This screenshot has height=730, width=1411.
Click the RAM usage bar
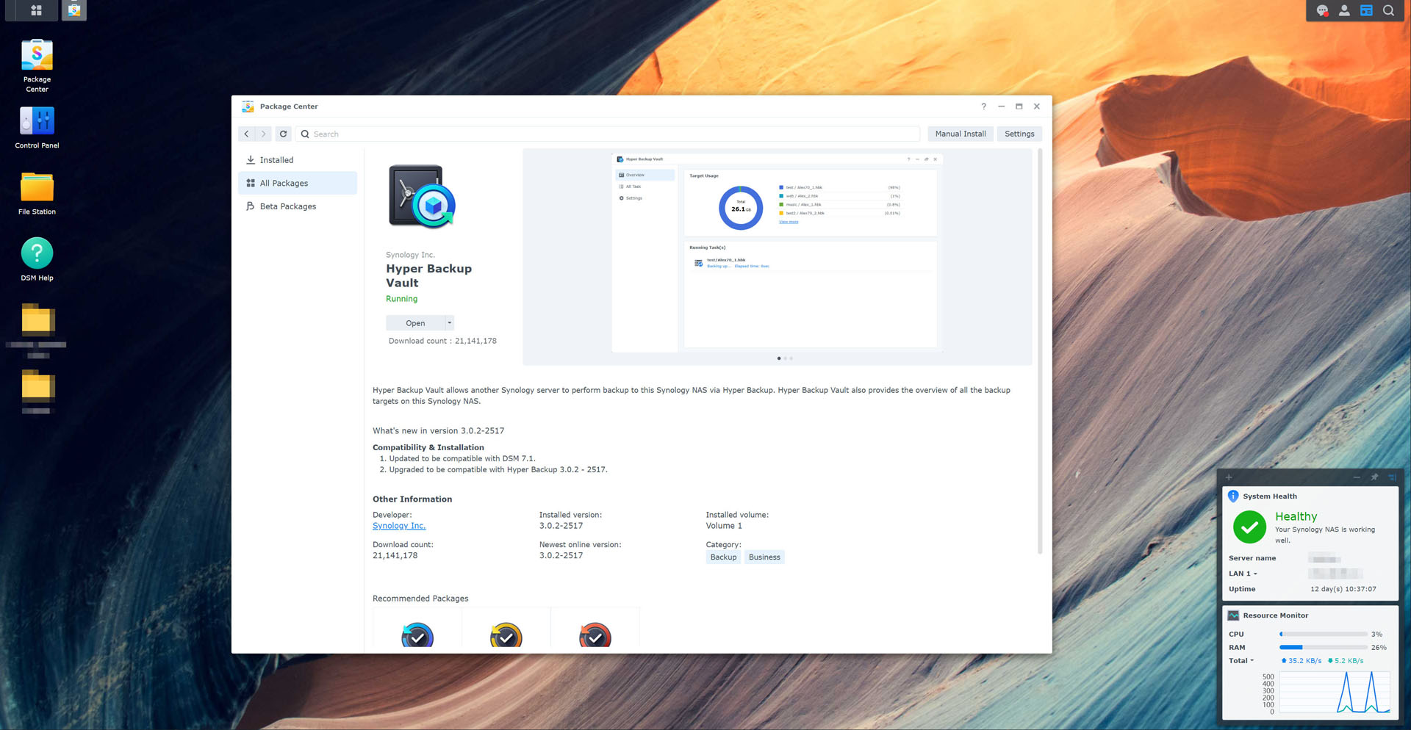pyautogui.click(x=1323, y=647)
